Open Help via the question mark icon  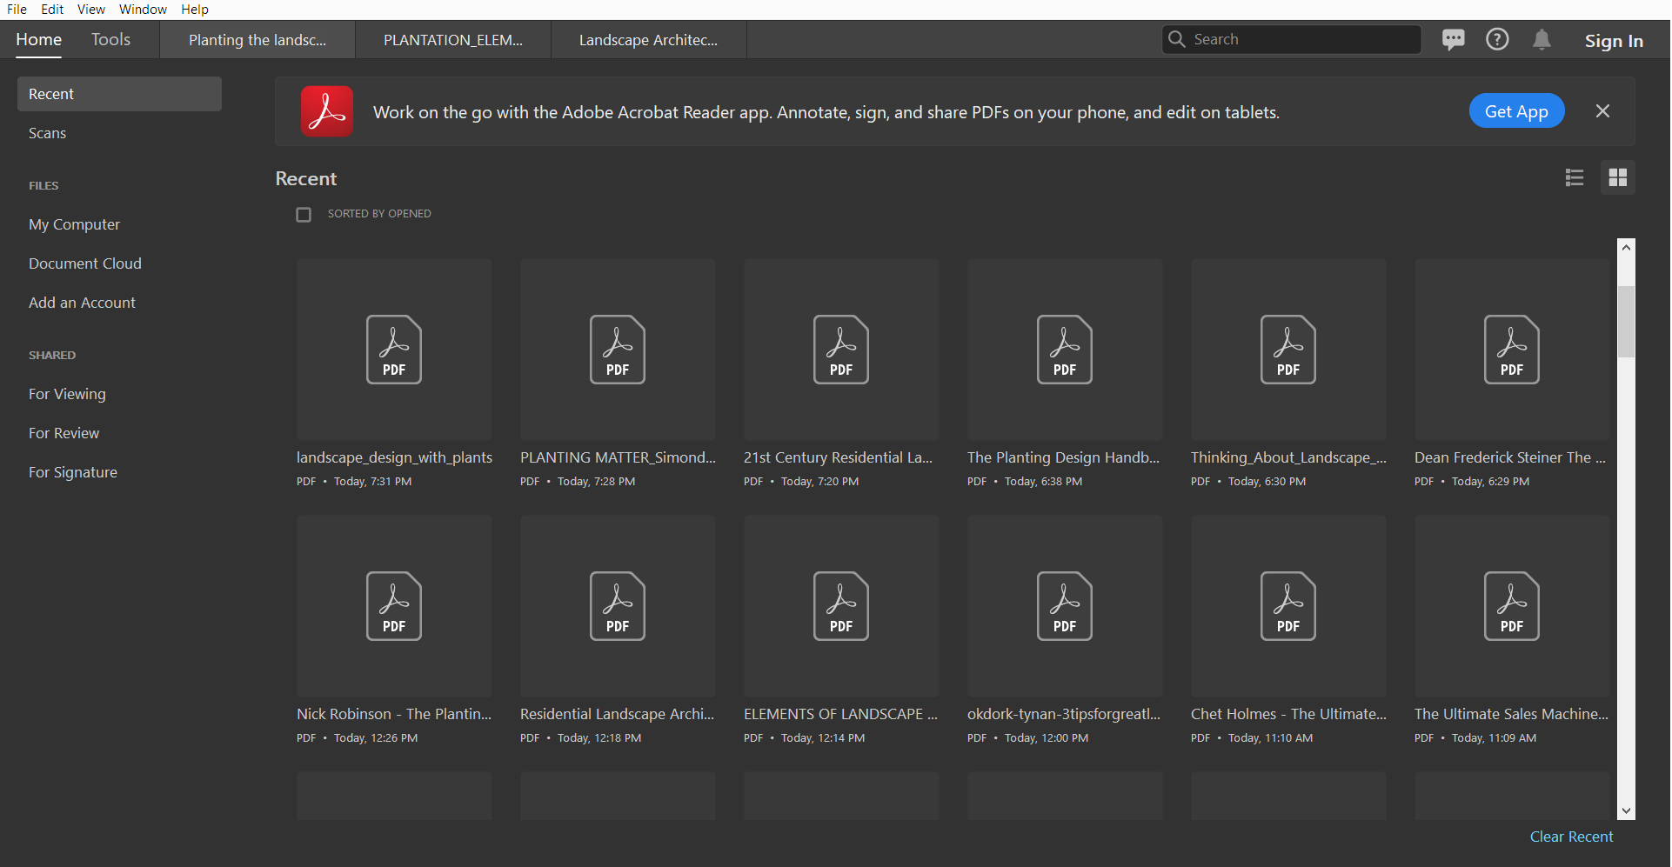pyautogui.click(x=1498, y=39)
